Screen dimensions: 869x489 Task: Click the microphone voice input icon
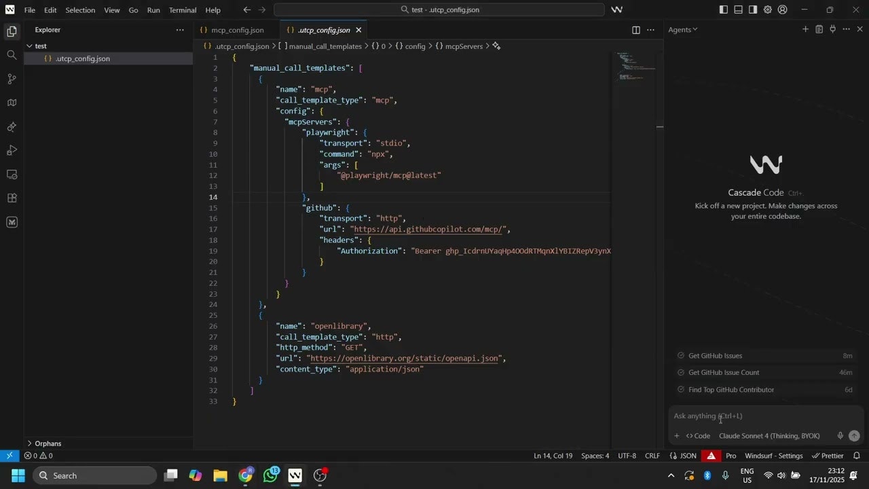[x=840, y=436]
